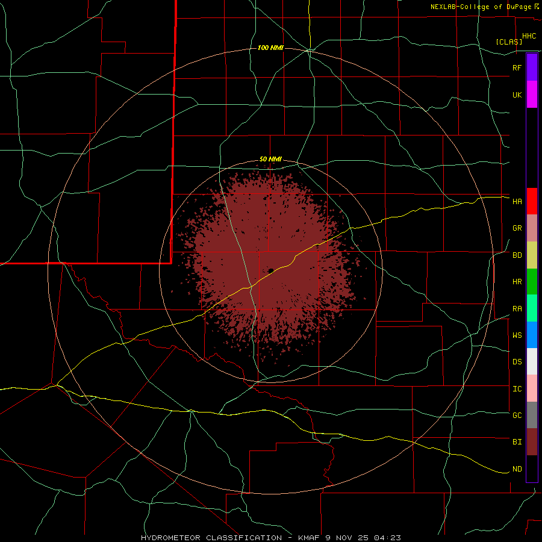Click the 9 NOV 25 date text
The height and width of the screenshot is (542, 542).
tap(347, 538)
